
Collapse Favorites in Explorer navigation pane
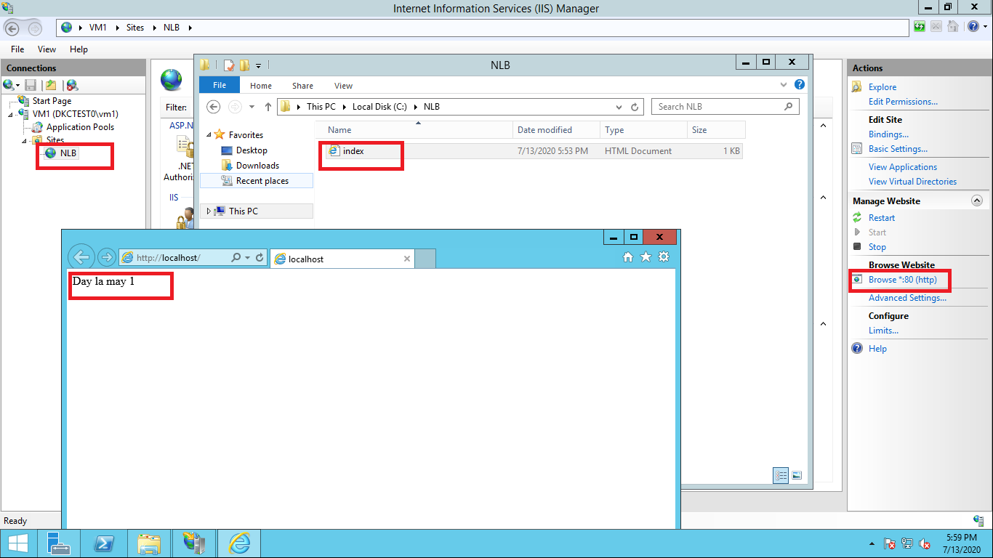[x=209, y=135]
